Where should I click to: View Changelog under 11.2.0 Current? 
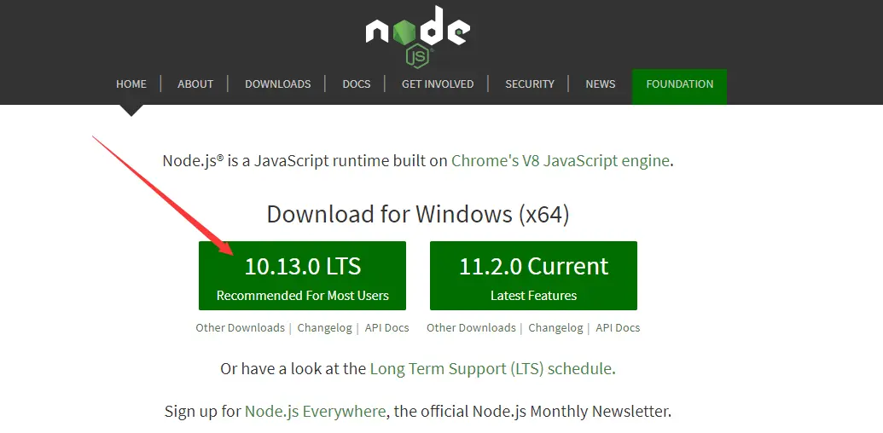coord(555,328)
